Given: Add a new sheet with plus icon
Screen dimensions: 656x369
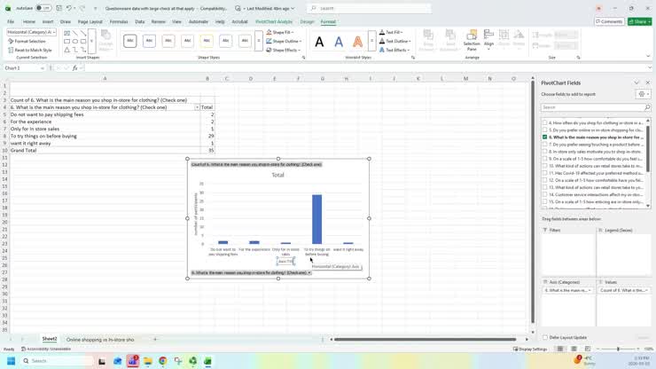Looking at the screenshot, I should (155, 339).
